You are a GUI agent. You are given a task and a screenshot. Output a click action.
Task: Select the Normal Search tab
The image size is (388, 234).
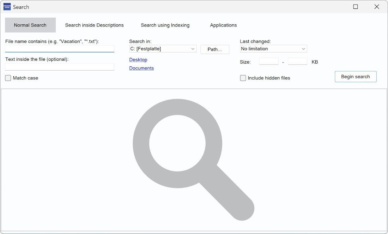point(30,25)
